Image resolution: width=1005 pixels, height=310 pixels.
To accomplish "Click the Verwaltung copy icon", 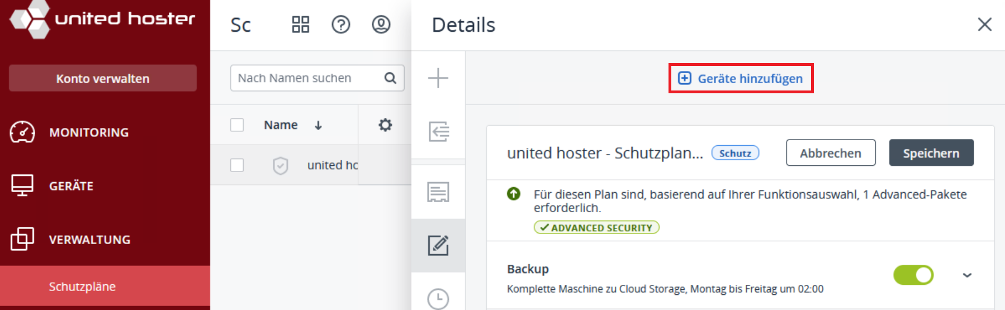I will pos(22,239).
